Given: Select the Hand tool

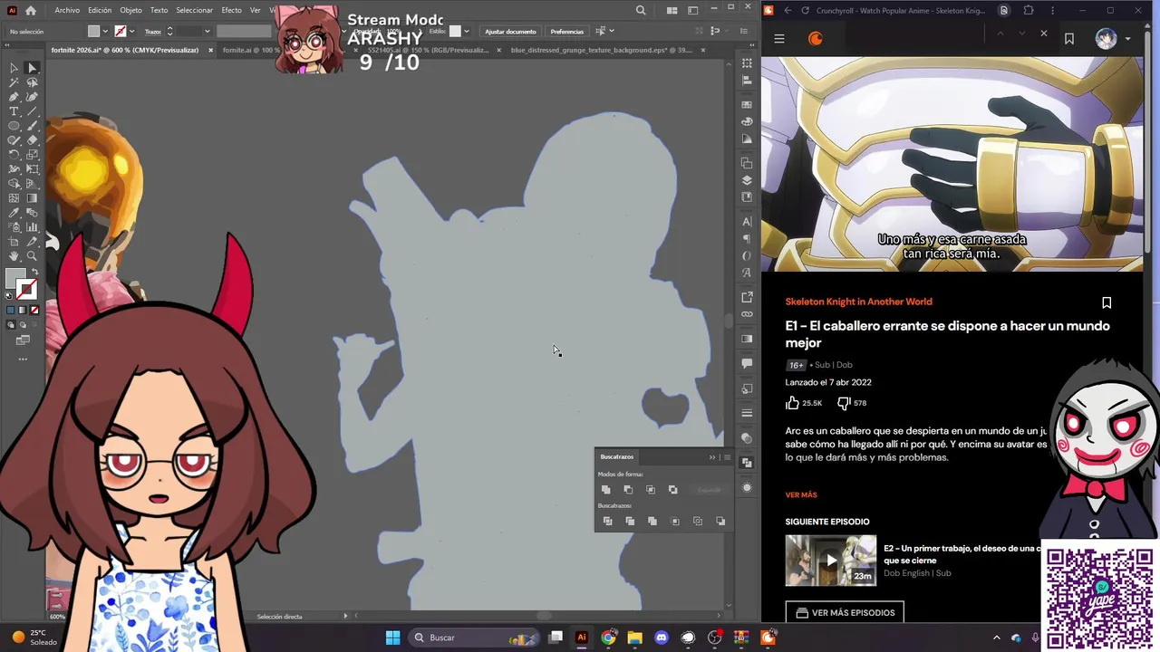Looking at the screenshot, I should tap(14, 255).
